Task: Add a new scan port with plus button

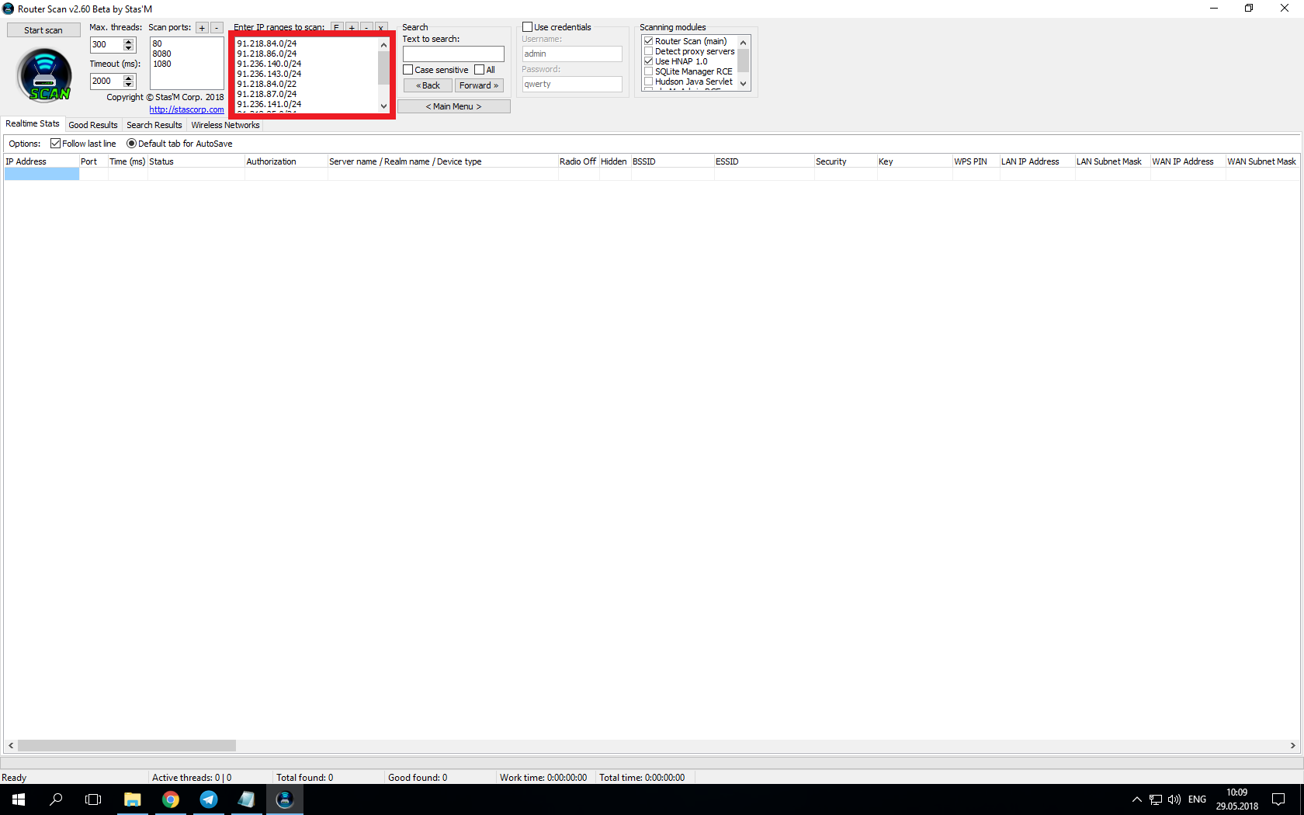Action: (x=202, y=28)
